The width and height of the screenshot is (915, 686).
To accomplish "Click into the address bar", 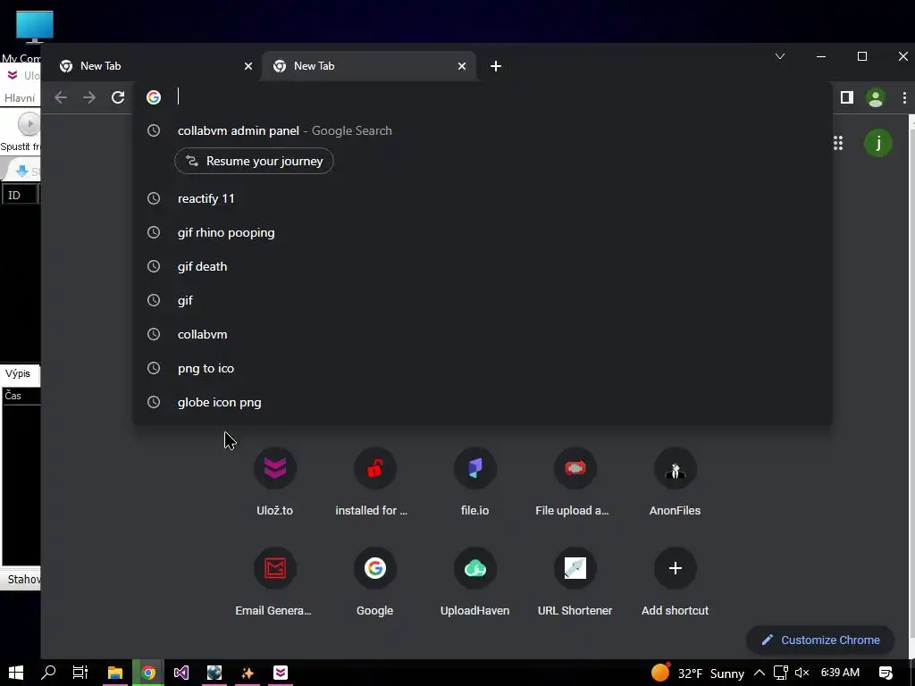I will point(484,96).
